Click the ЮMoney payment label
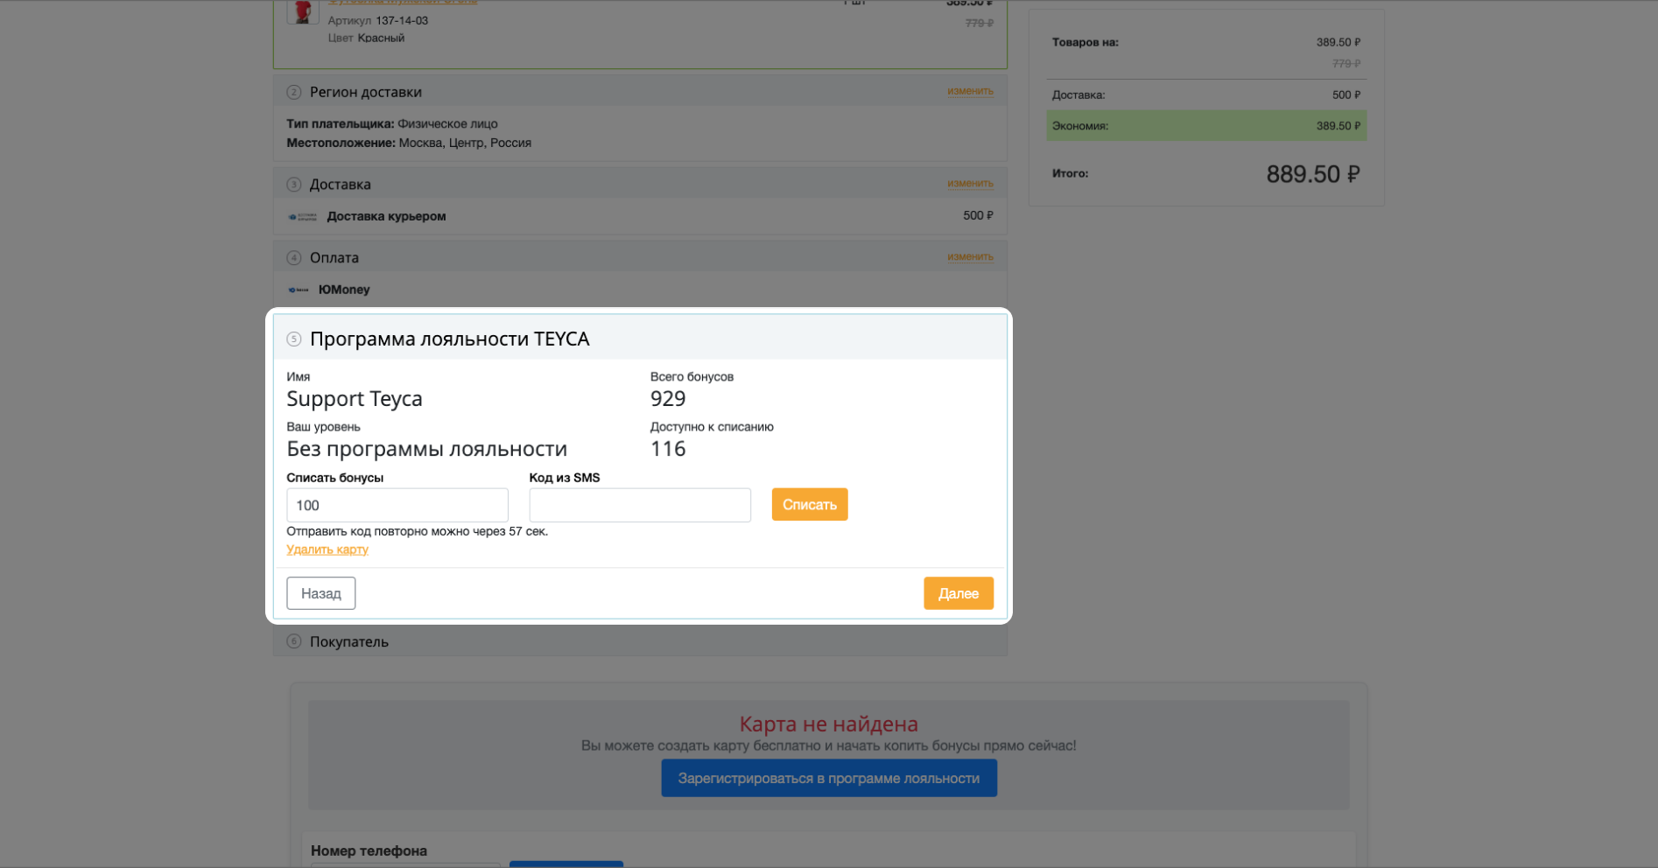Image resolution: width=1658 pixels, height=868 pixels. coord(344,290)
